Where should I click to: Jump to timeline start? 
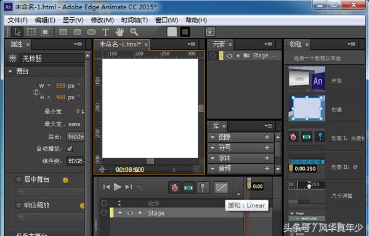107,187
